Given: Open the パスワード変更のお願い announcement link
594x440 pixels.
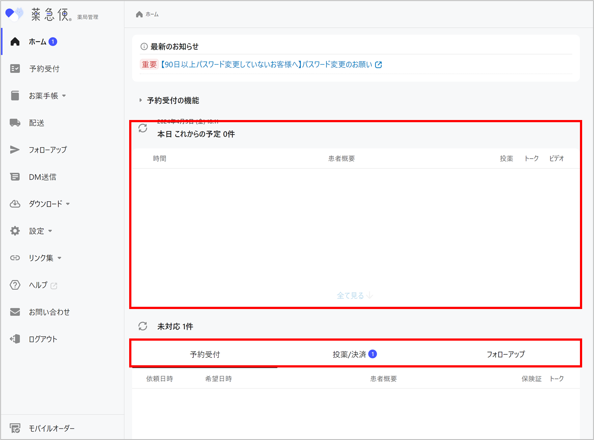Looking at the screenshot, I should (267, 64).
